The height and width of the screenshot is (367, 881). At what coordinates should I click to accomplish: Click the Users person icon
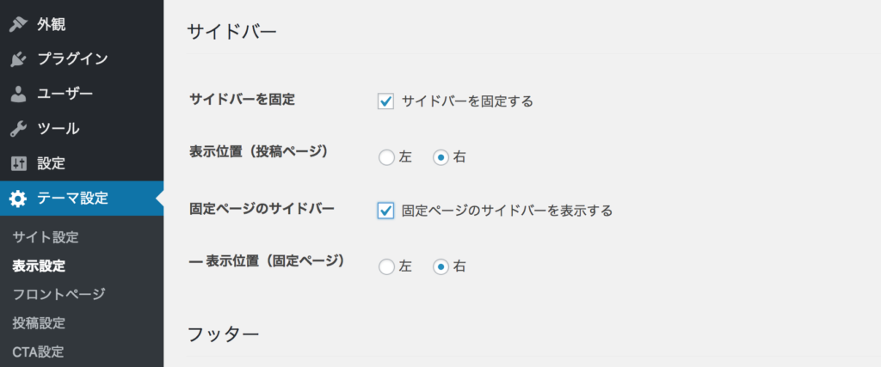coord(18,94)
